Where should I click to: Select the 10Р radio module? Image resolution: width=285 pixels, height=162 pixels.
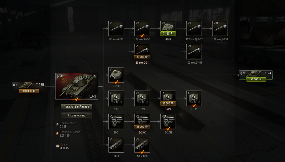pyautogui.click(x=116, y=98)
